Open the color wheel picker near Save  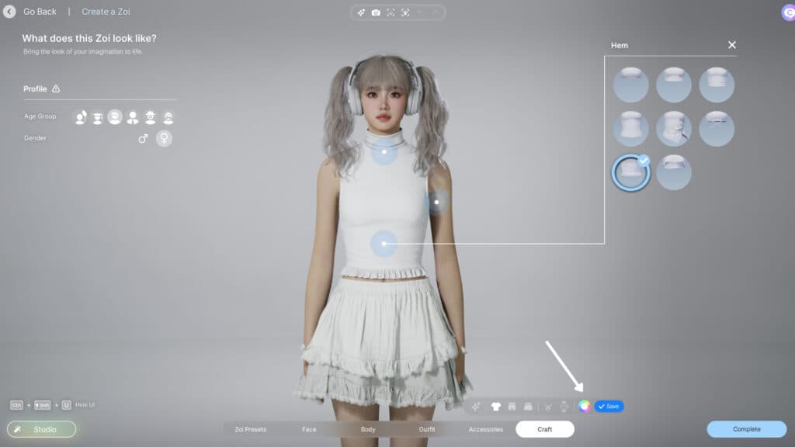[x=584, y=405]
